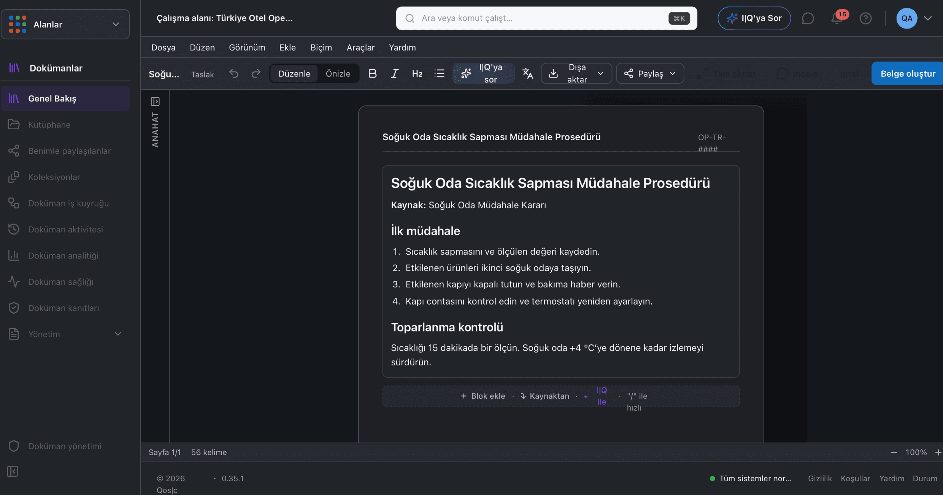This screenshot has width=943, height=495.
Task: Click the translate language icon
Action: coord(528,73)
